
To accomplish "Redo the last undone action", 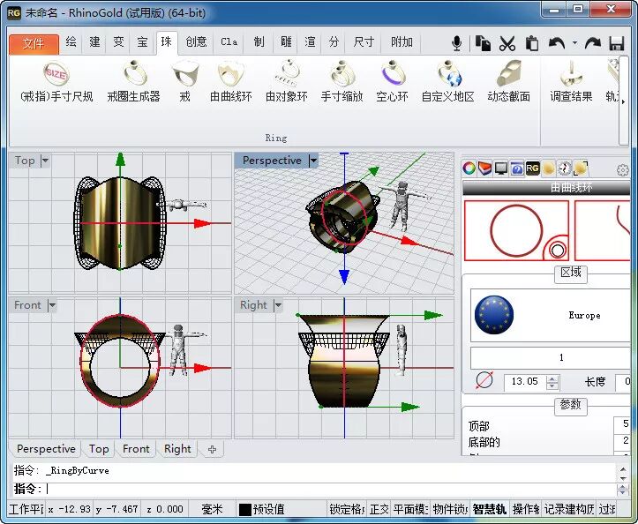I will [592, 42].
